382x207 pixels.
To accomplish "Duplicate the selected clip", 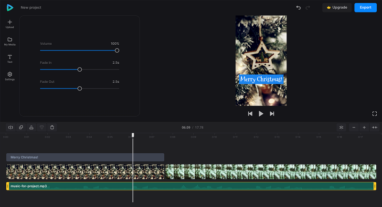I will 21,128.
